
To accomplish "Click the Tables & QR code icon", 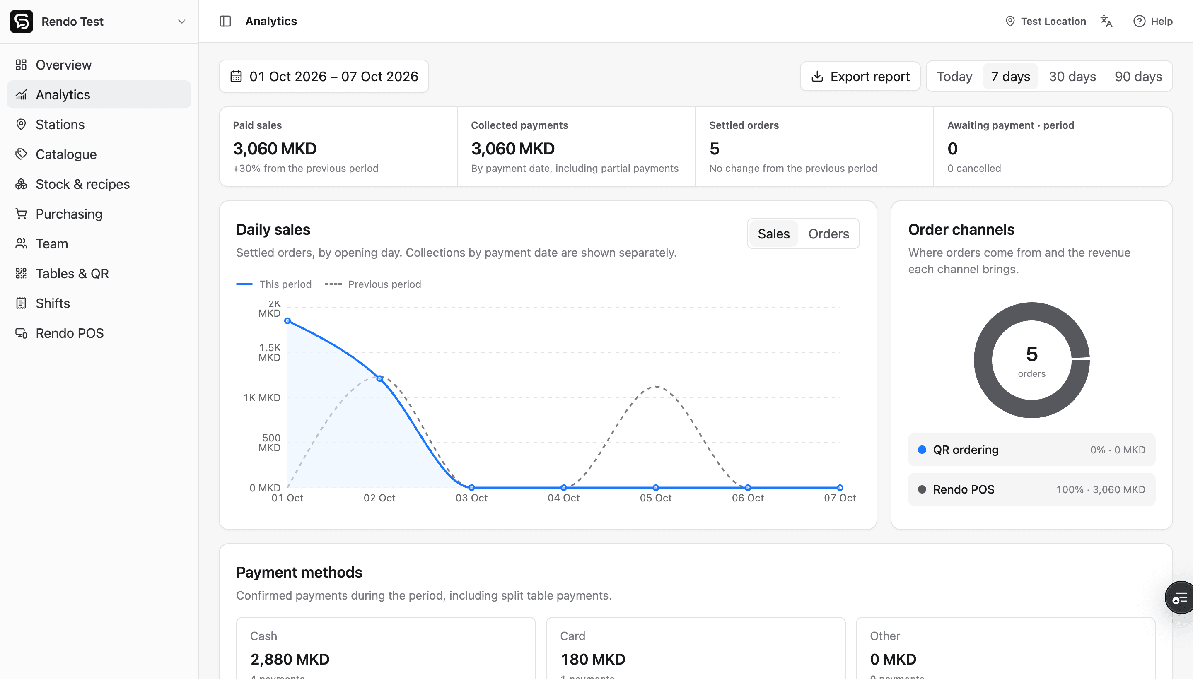I will 21,274.
